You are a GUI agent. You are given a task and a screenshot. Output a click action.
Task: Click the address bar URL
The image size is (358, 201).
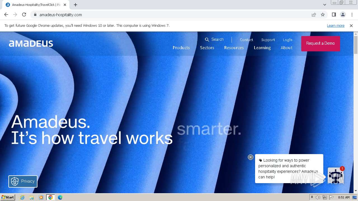click(61, 15)
